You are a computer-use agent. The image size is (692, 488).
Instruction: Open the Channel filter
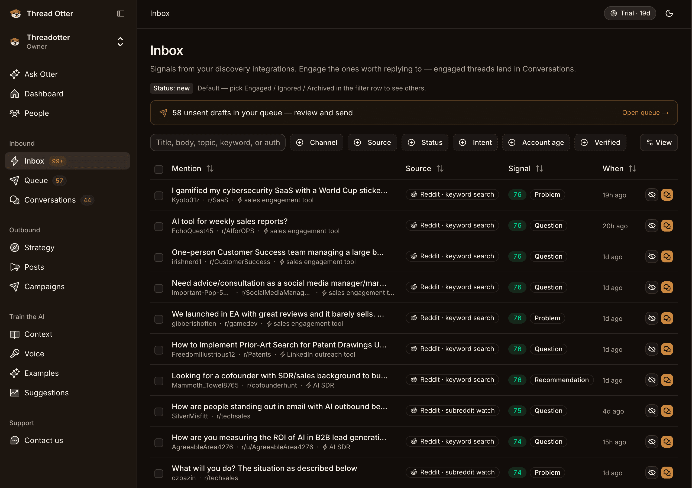pyautogui.click(x=316, y=142)
